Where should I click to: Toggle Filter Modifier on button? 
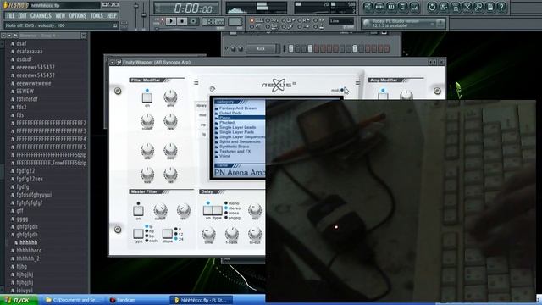[147, 97]
